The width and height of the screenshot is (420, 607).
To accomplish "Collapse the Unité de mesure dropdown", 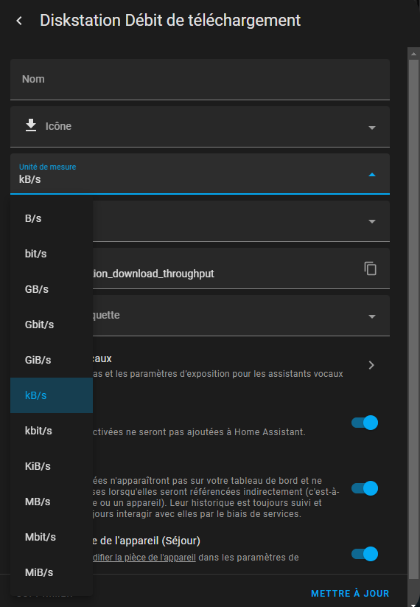I will coord(372,175).
